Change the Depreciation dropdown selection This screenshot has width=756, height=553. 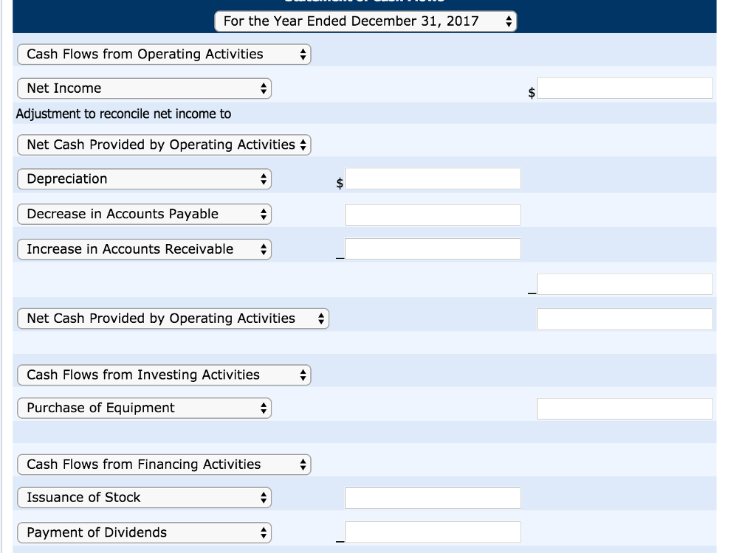pos(144,179)
